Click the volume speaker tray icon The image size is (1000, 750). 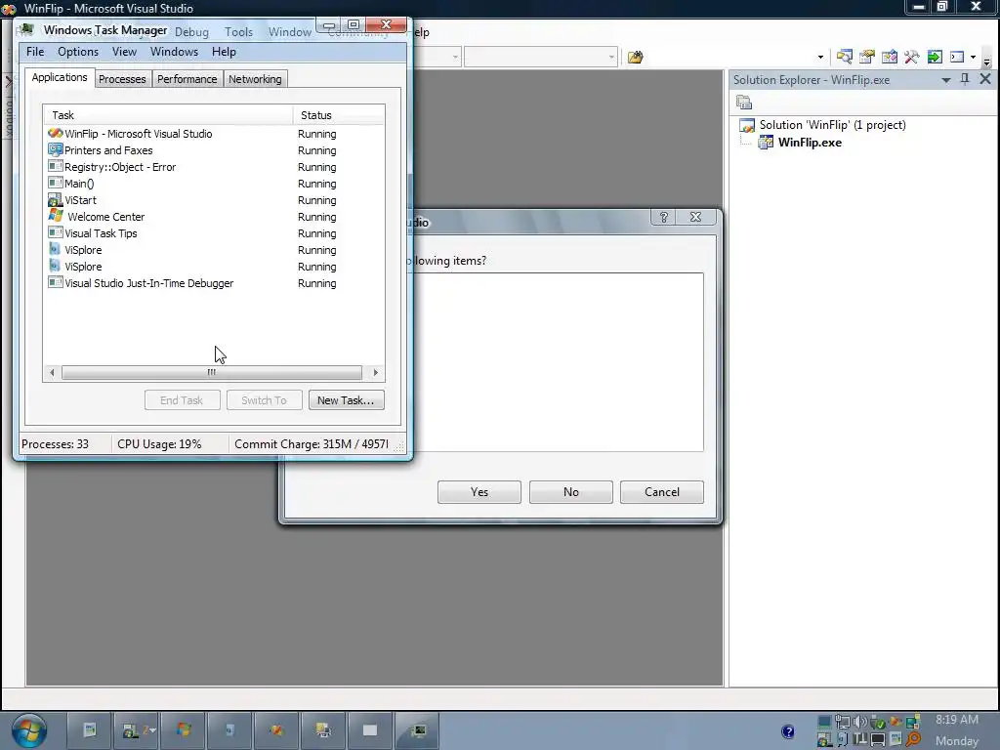tap(859, 722)
